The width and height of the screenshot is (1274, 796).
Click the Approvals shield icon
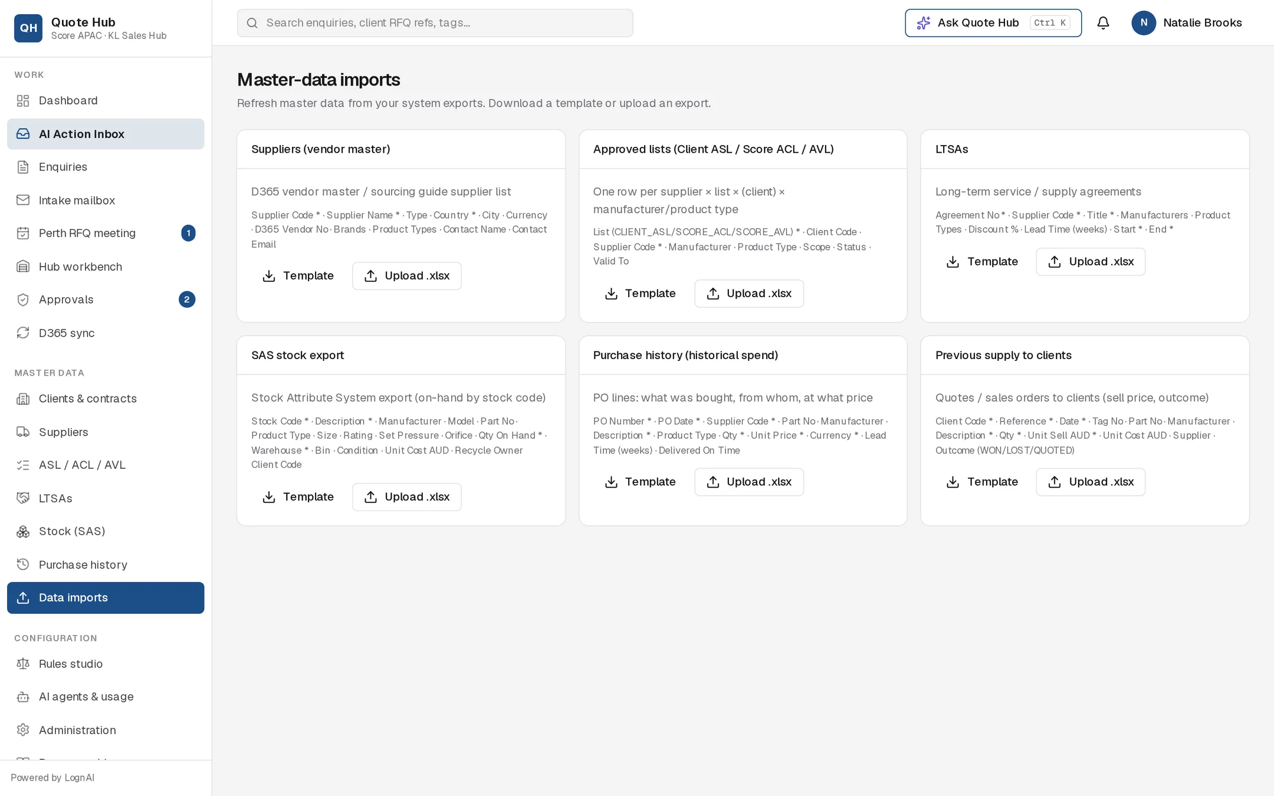tap(23, 300)
